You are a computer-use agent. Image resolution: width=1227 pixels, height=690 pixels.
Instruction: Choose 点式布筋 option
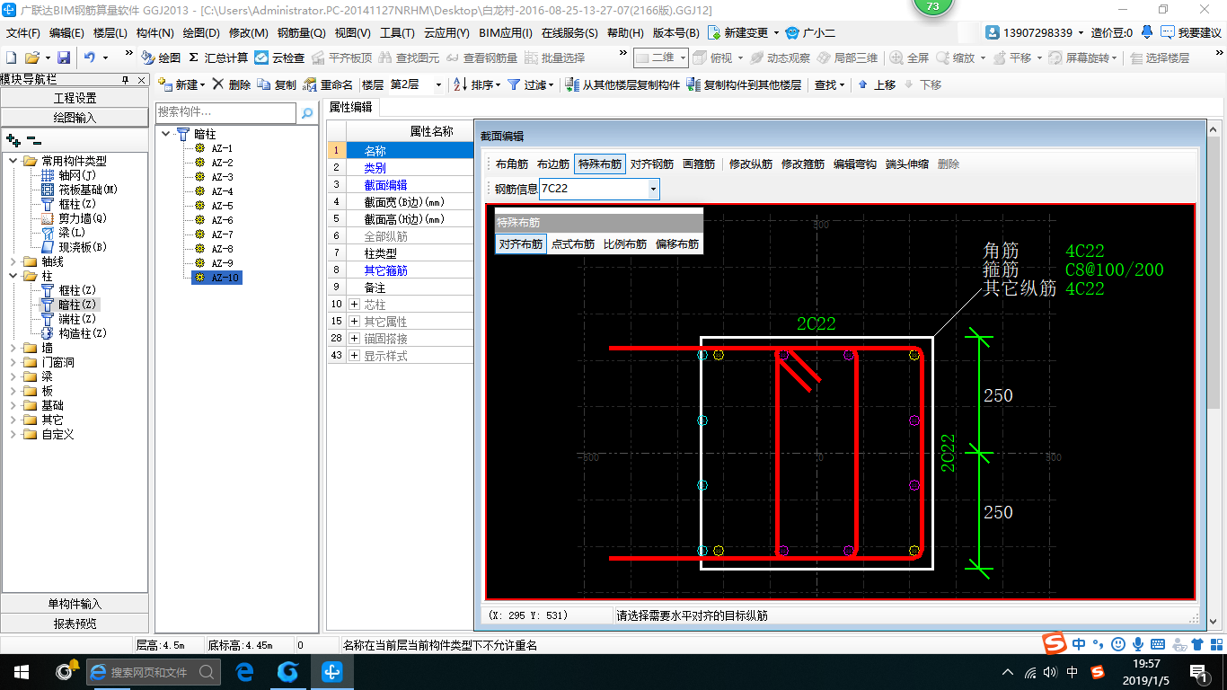tap(573, 243)
